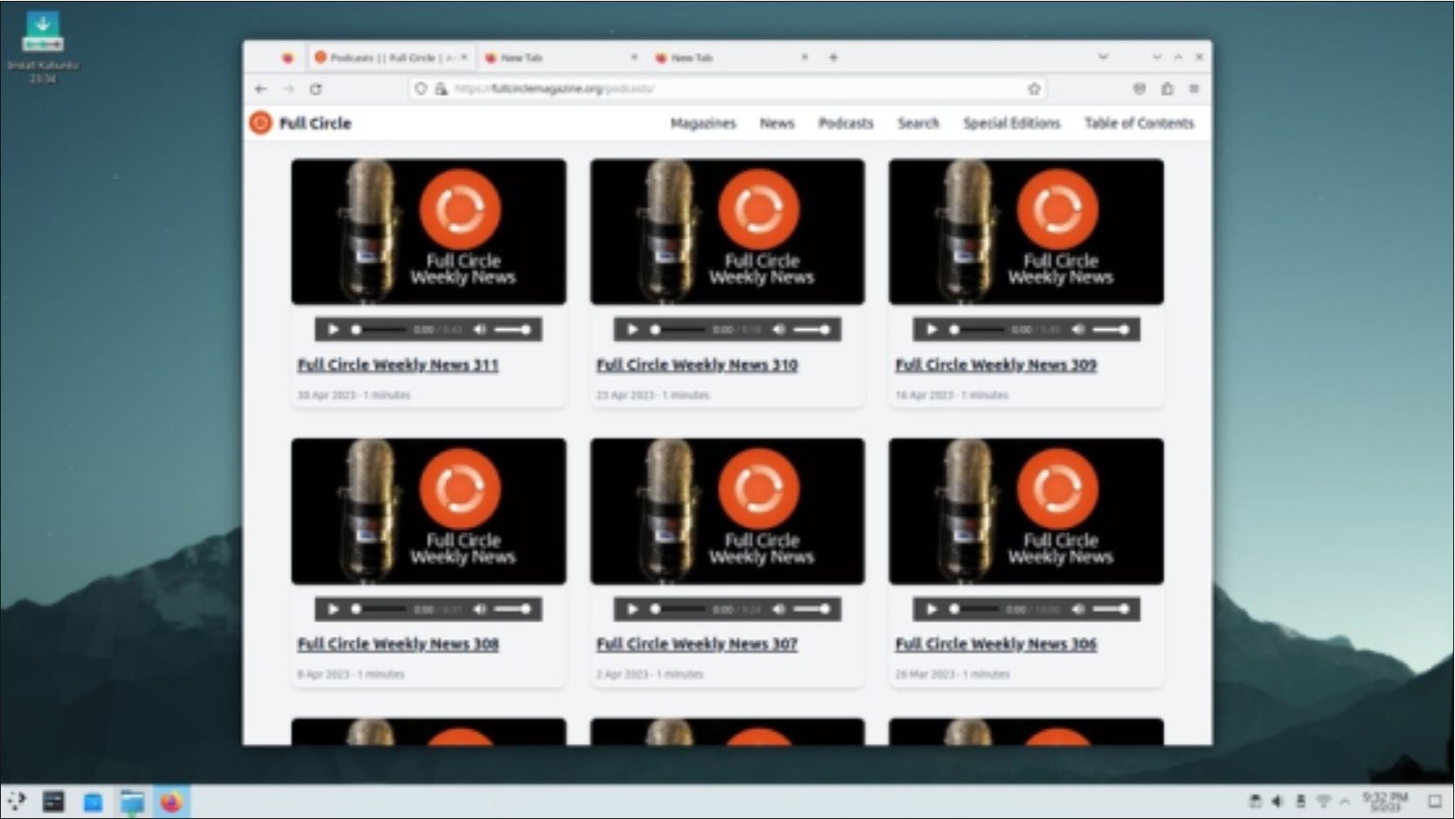Click the Weekly News 309 podcast thumbnail
This screenshot has height=819, width=1455.
[1026, 231]
